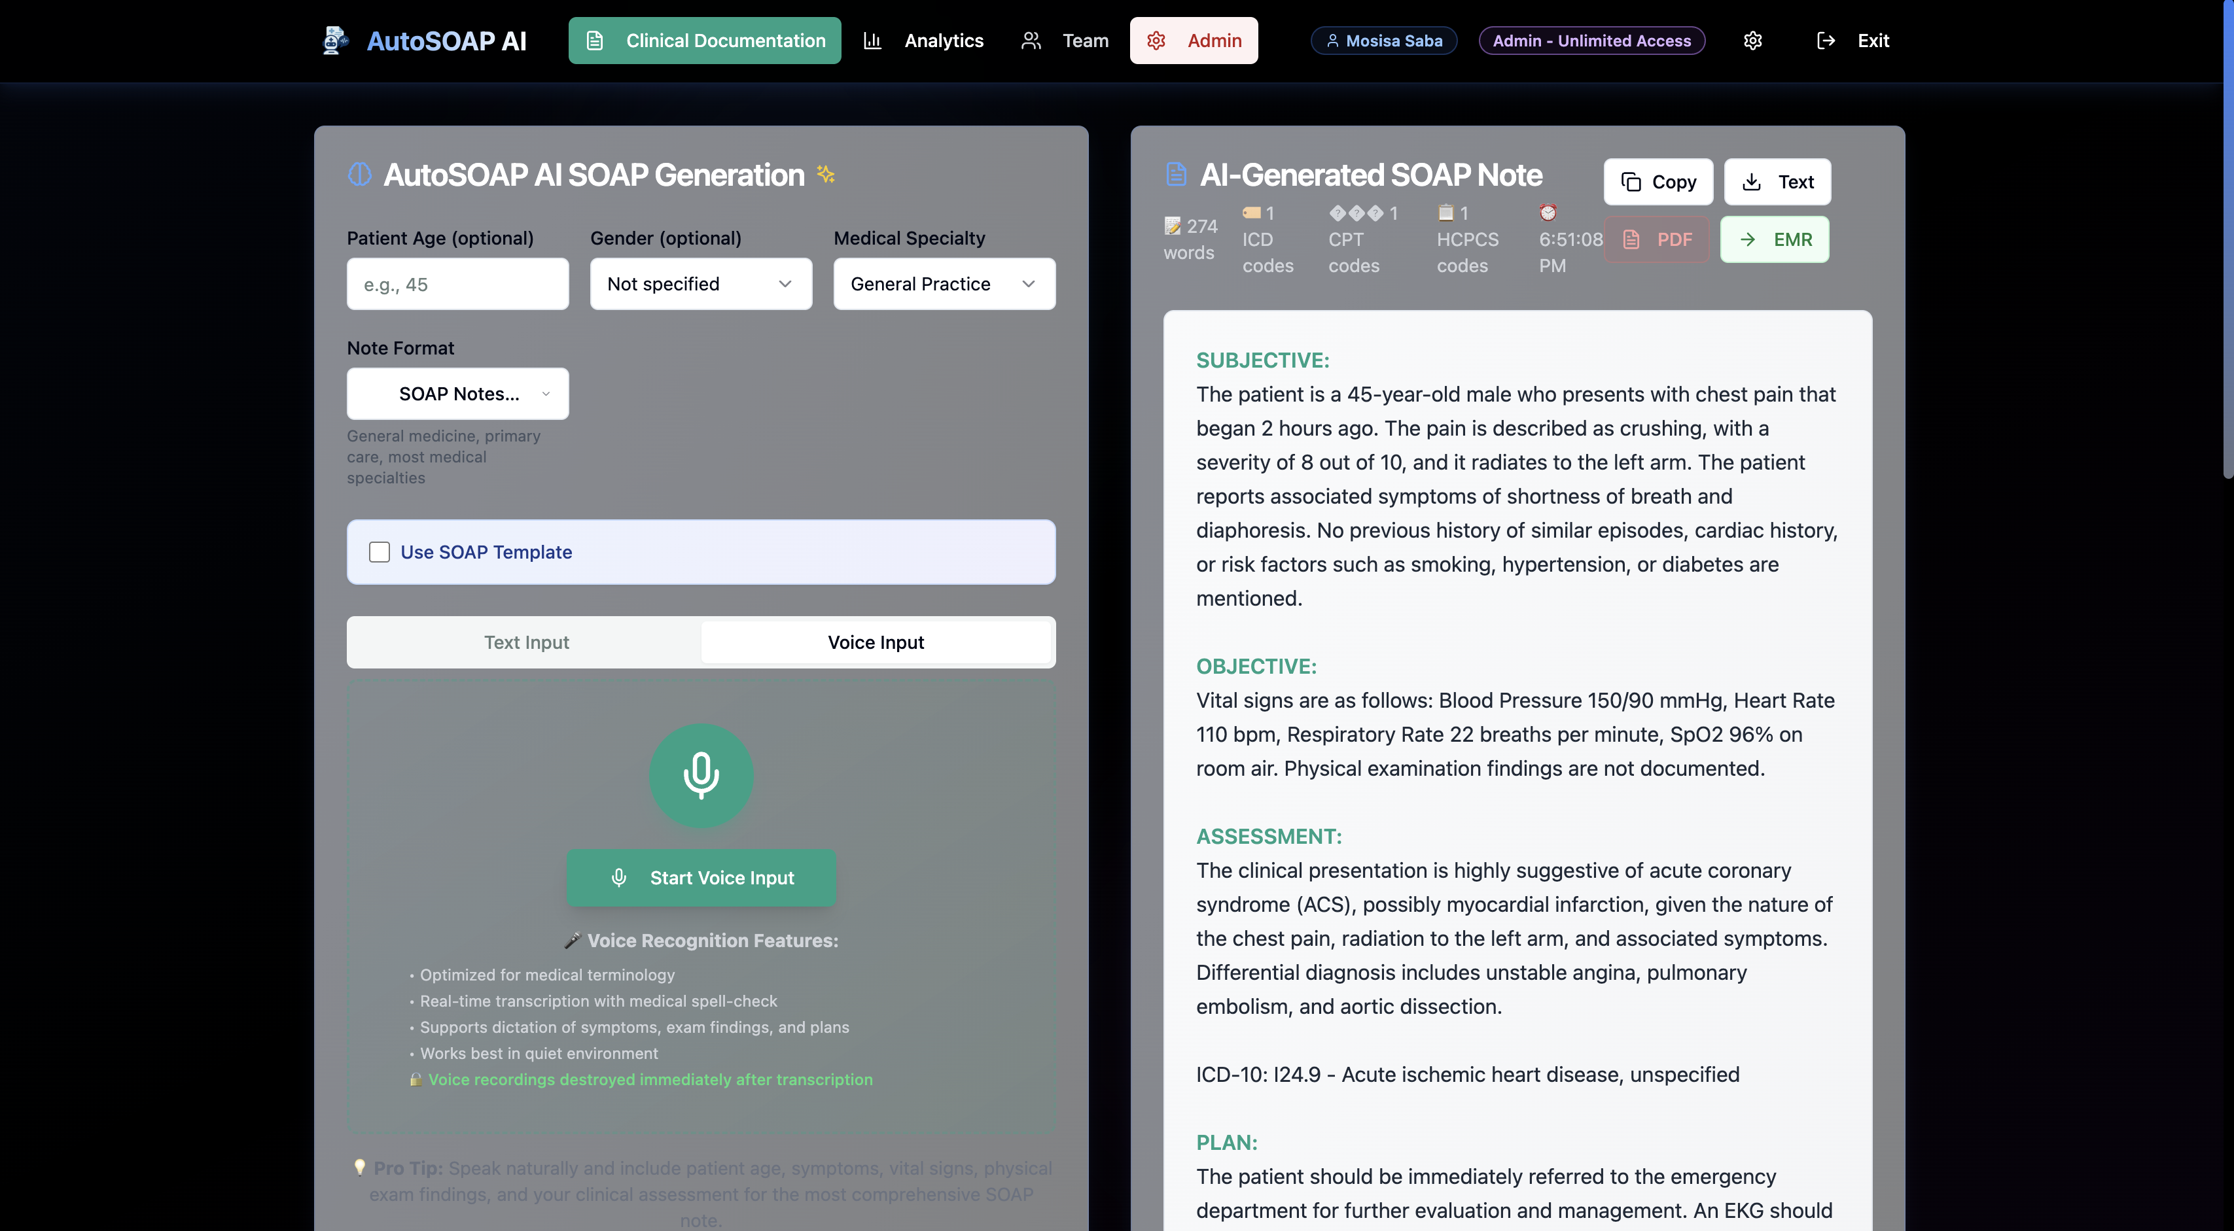
Task: Switch to the Voice Input tab
Action: pos(876,642)
